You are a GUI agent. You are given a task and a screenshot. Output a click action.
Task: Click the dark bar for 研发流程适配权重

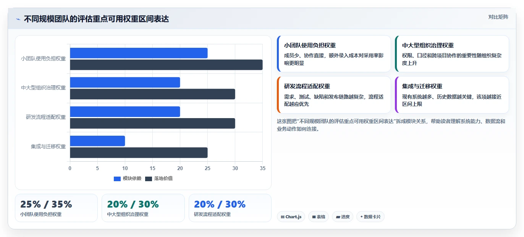coord(152,123)
